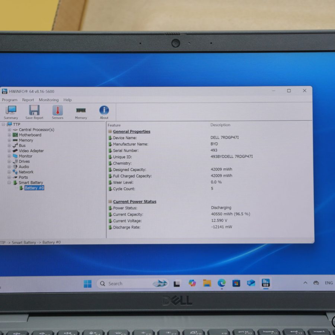Open the Monitoring menu
Image resolution: width=335 pixels, height=335 pixels.
49,100
